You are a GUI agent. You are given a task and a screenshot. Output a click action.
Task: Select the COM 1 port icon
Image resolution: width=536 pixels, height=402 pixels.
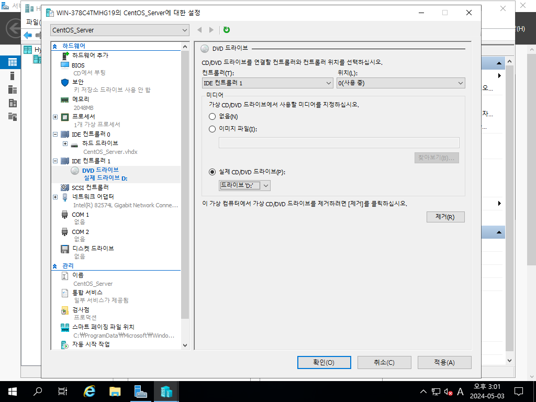pos(64,215)
